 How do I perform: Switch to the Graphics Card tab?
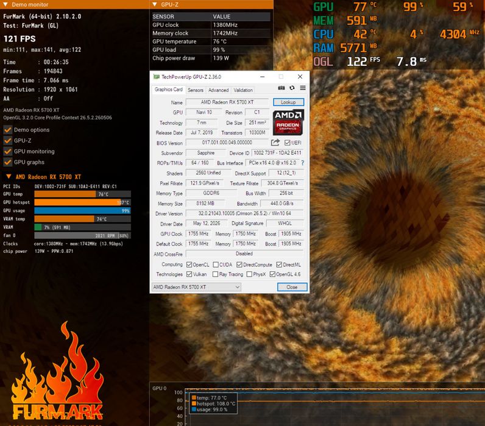tap(169, 90)
